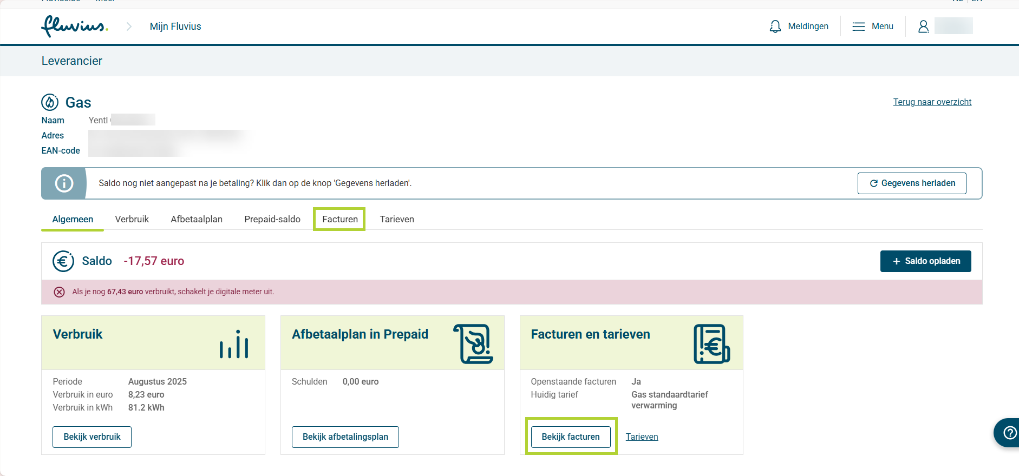Open the hamburger Menu icon
1019x476 pixels.
click(858, 27)
